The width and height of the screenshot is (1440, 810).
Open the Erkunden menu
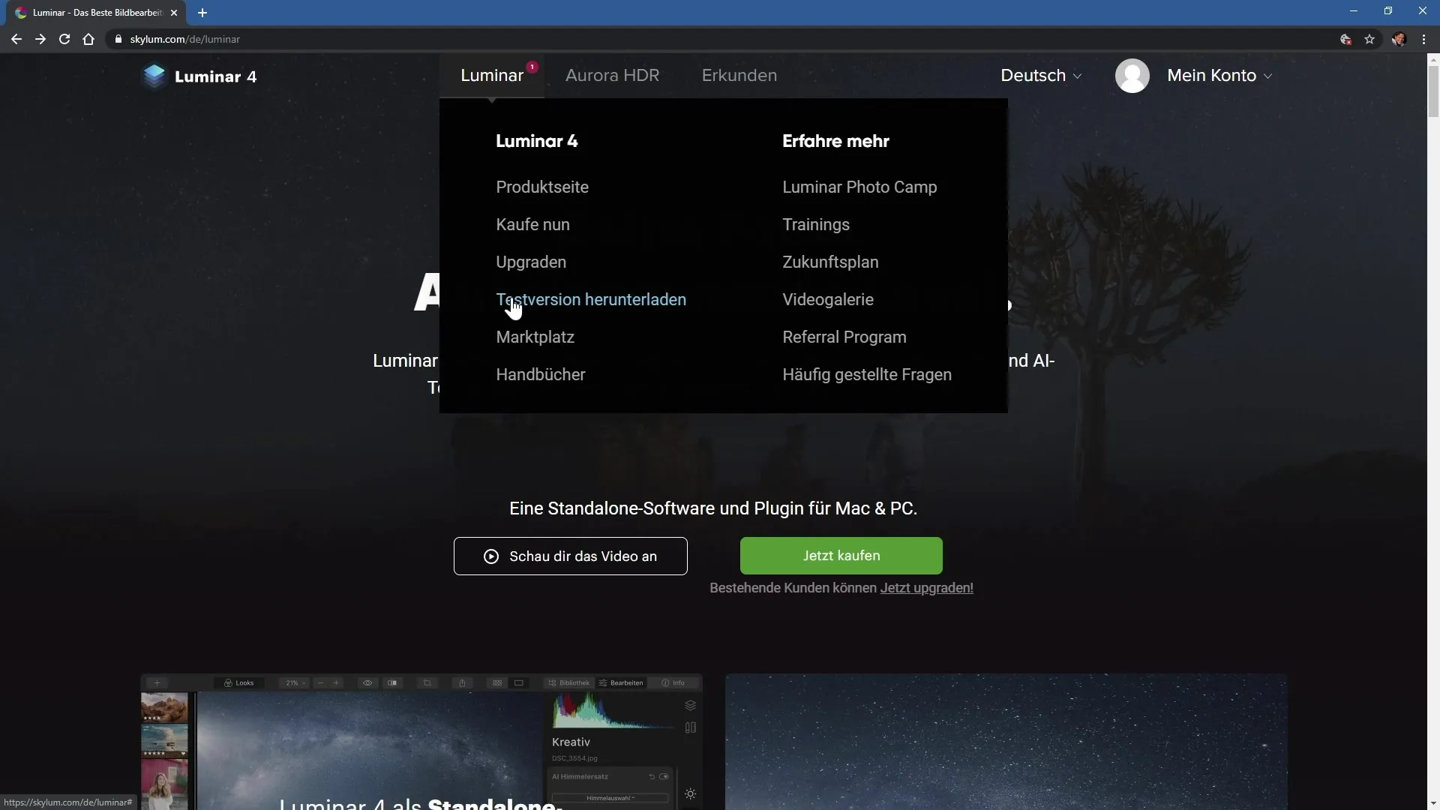tap(739, 76)
